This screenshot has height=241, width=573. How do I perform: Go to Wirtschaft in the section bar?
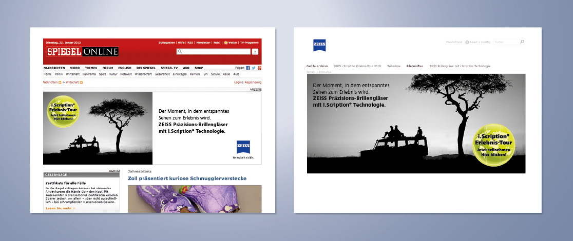tap(73, 74)
